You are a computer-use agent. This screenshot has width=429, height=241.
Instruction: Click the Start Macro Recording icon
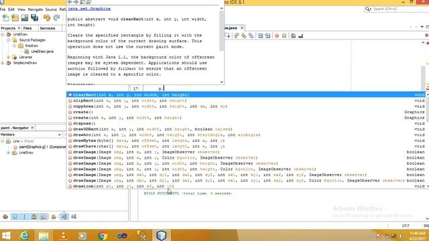[x=277, y=35]
